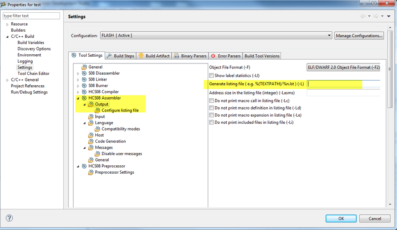Click the Input folder icon
Screen dimensions: 397x230
pos(91,117)
